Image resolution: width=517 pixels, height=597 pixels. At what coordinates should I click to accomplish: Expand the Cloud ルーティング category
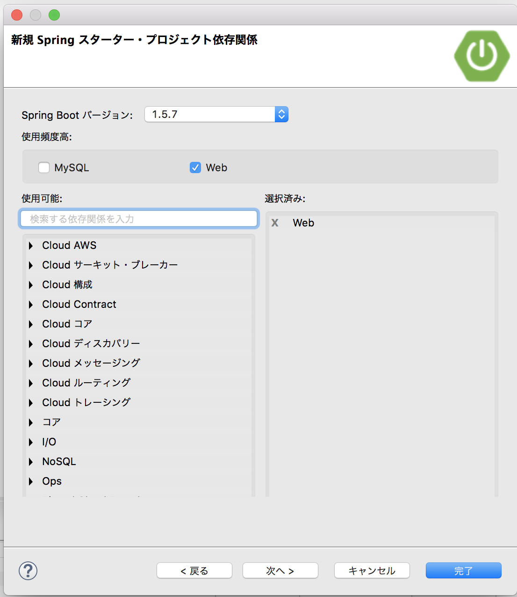[31, 383]
